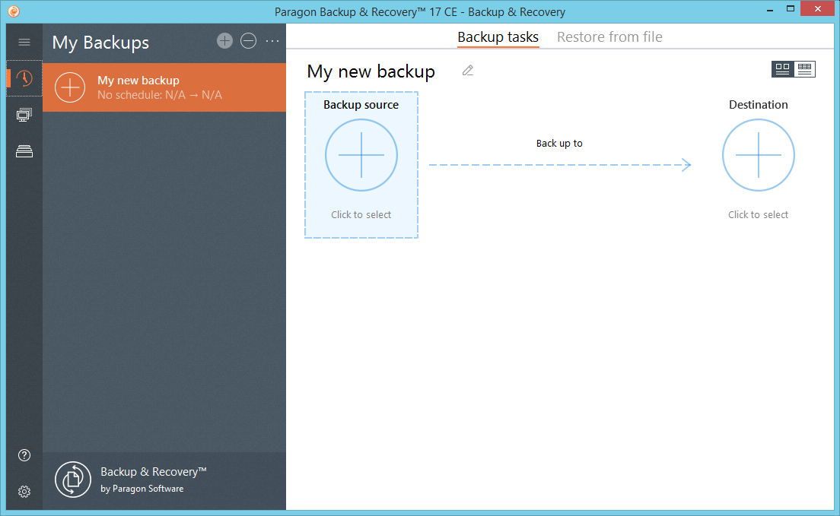Open the computer/monitors sidebar icon

[24, 115]
